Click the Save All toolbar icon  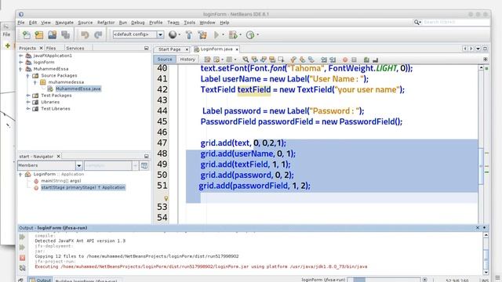65,34
